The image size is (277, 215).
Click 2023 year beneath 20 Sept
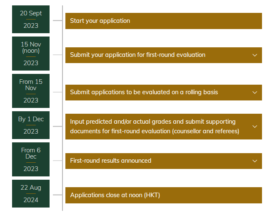(31, 26)
